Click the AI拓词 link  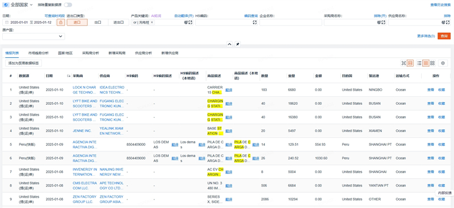tap(156, 16)
